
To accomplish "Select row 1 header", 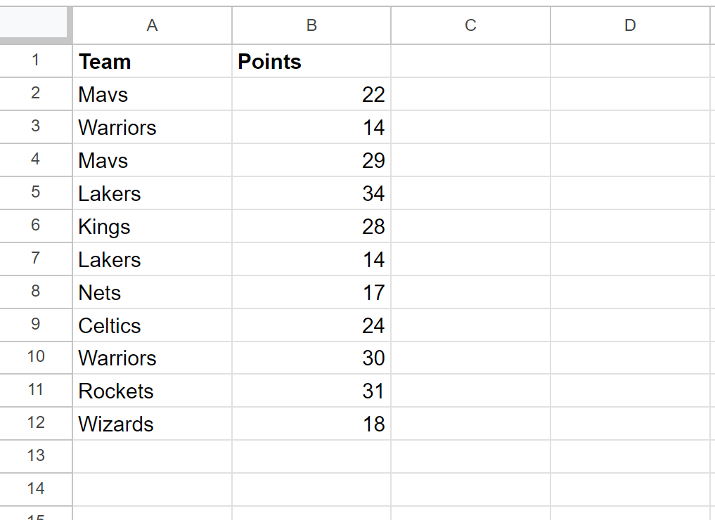I will (x=36, y=60).
